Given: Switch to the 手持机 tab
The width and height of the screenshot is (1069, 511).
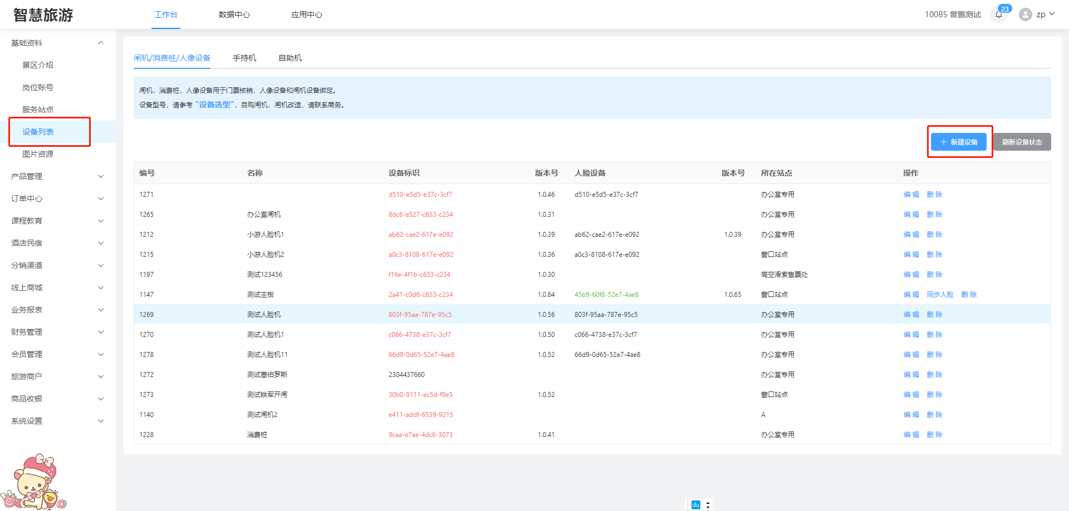Looking at the screenshot, I should (244, 58).
